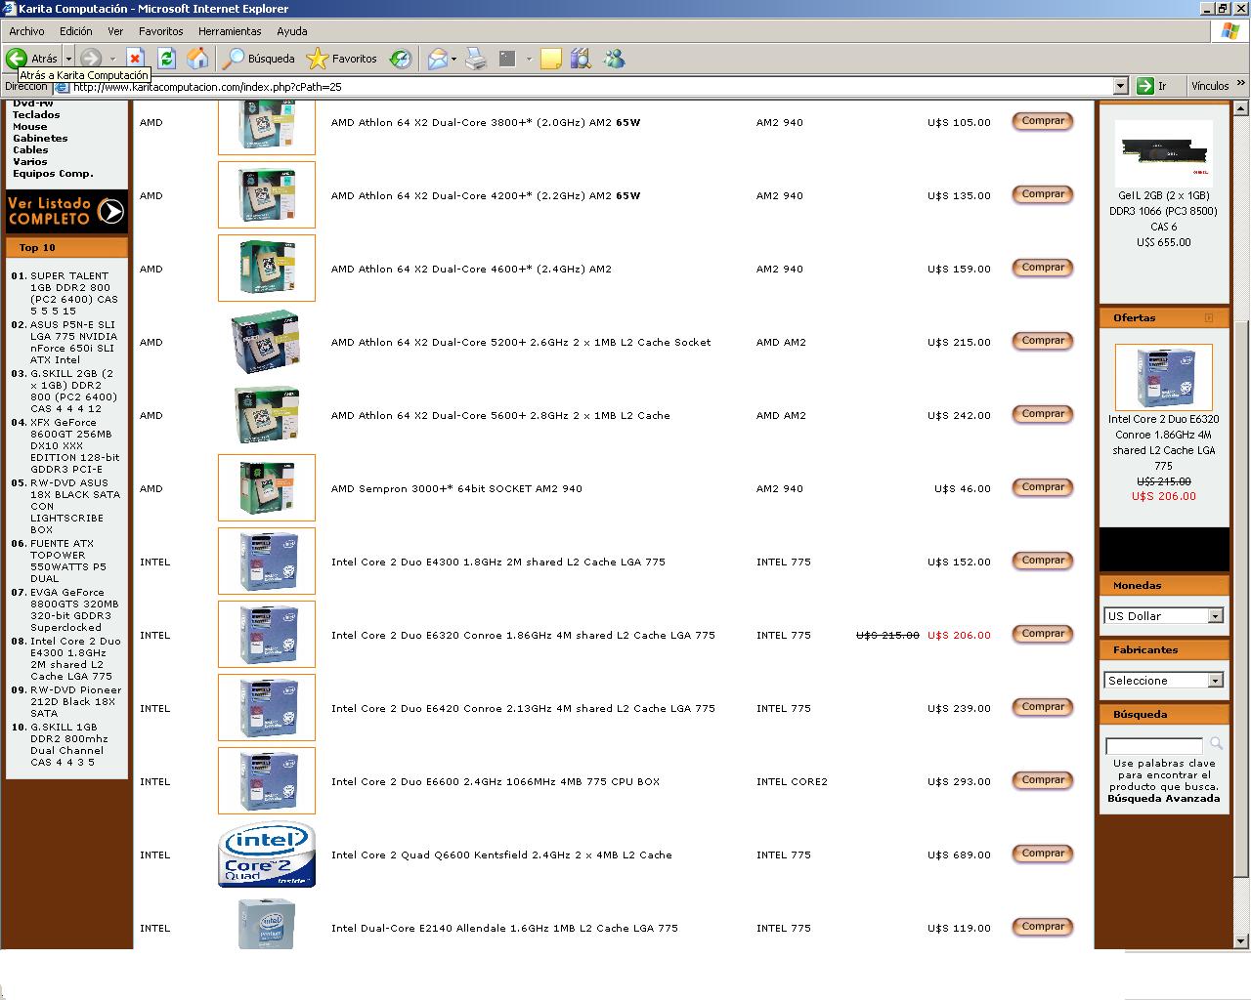Image resolution: width=1251 pixels, height=1000 pixels.
Task: Stop page loading with red X icon
Action: [x=135, y=59]
